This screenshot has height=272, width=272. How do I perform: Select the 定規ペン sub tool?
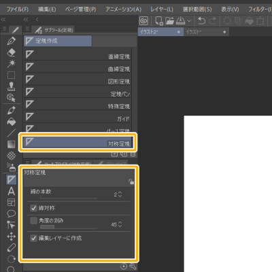click(78, 92)
